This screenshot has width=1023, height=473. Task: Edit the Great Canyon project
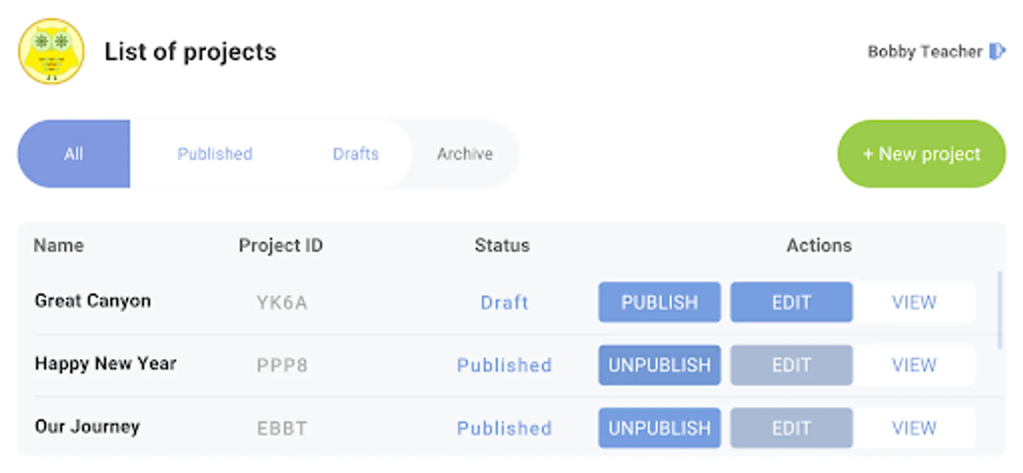(x=791, y=302)
